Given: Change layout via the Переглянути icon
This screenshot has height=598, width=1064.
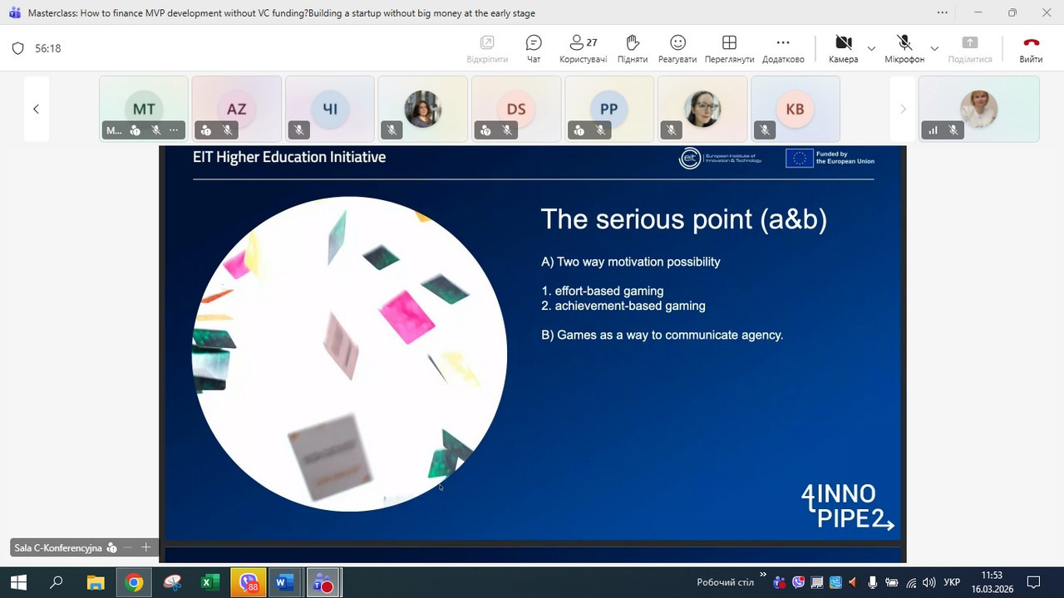Looking at the screenshot, I should [x=729, y=43].
